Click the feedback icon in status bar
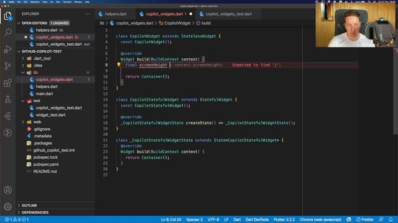The image size is (398, 223). 381,219
